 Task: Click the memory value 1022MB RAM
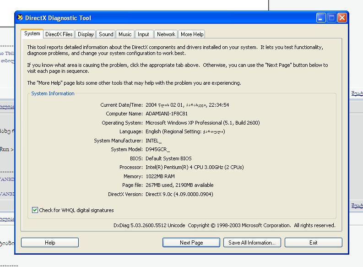pyautogui.click(x=160, y=176)
